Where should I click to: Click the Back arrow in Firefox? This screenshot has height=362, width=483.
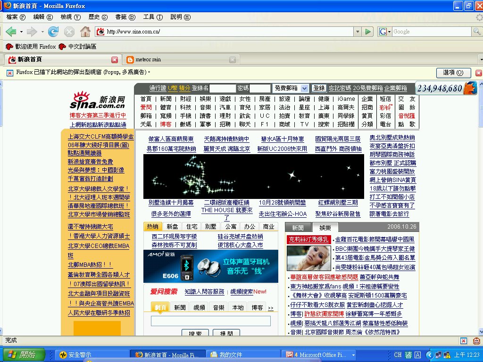click(11, 32)
